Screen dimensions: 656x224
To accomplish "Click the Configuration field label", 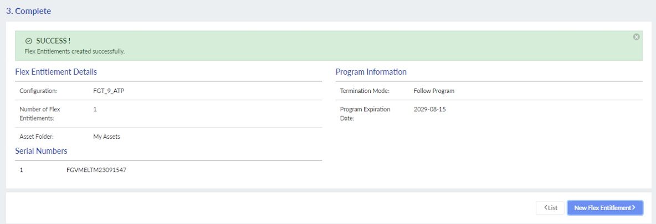I will coord(38,91).
